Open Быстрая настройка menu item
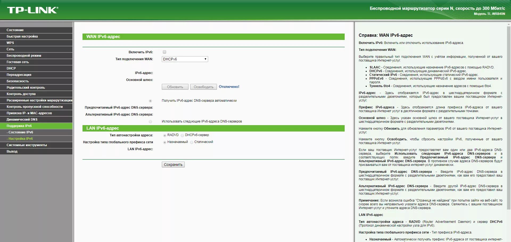 [36, 36]
